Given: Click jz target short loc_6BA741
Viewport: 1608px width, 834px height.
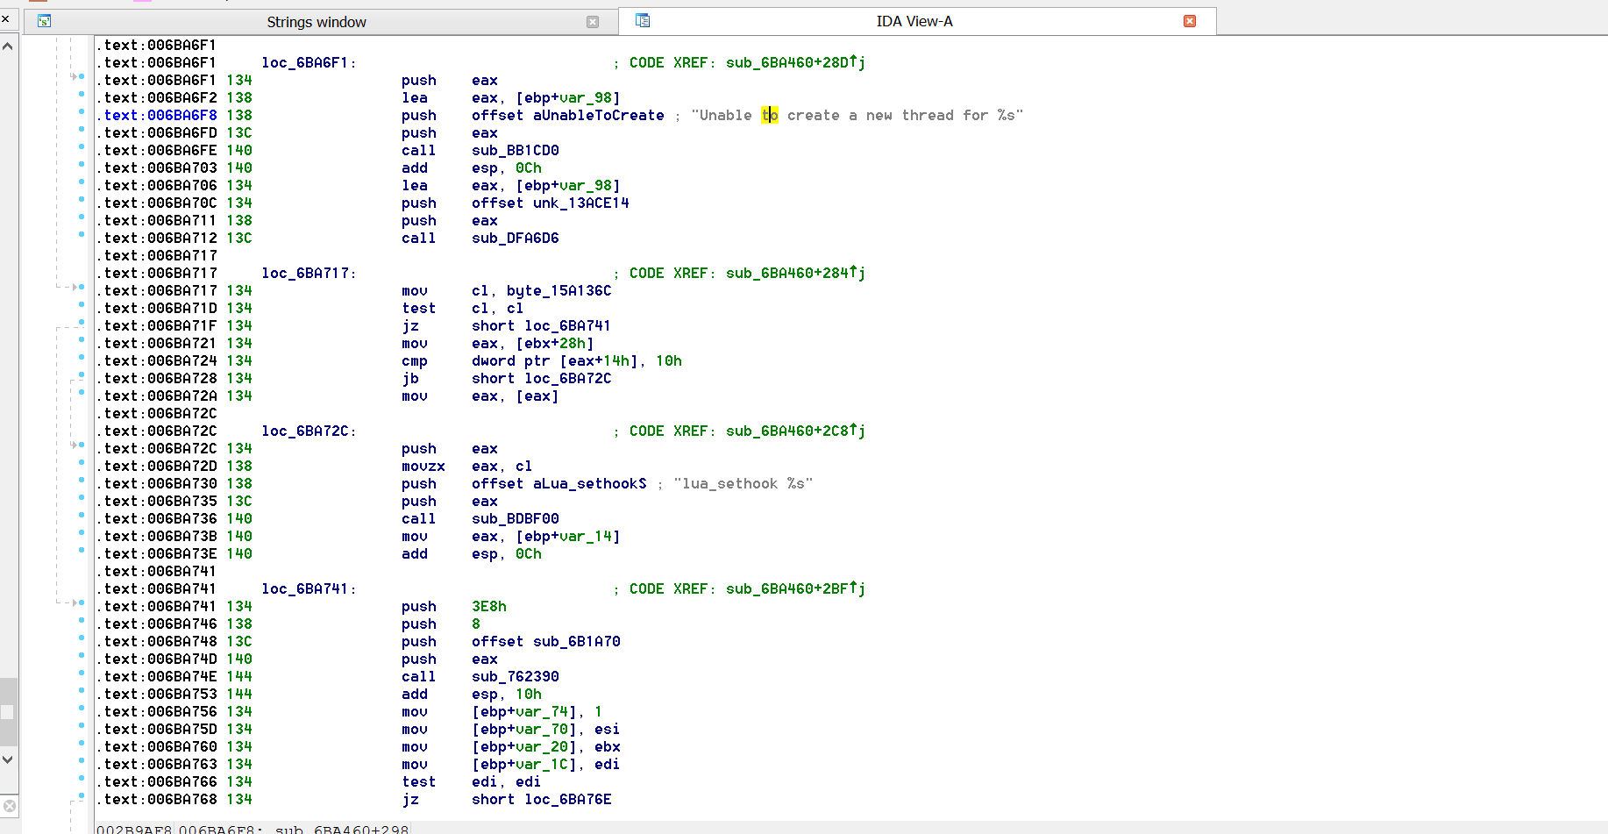Looking at the screenshot, I should 542,326.
